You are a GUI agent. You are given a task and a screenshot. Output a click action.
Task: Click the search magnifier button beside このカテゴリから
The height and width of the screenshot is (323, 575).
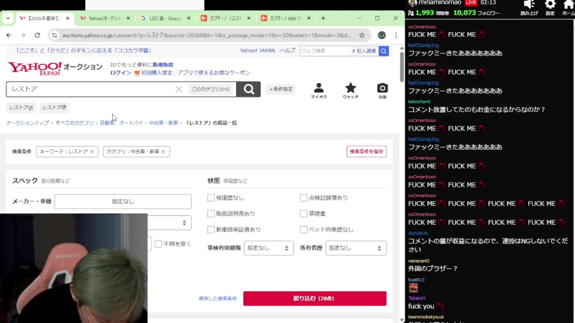(x=248, y=89)
